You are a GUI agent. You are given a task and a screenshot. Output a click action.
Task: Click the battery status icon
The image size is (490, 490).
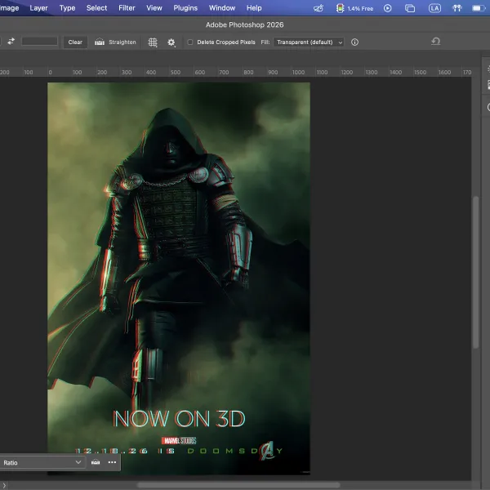point(478,8)
